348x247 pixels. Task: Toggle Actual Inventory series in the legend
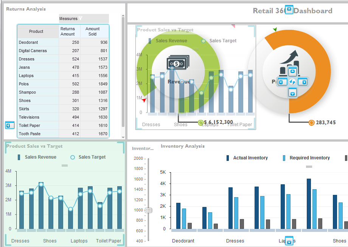click(247, 158)
